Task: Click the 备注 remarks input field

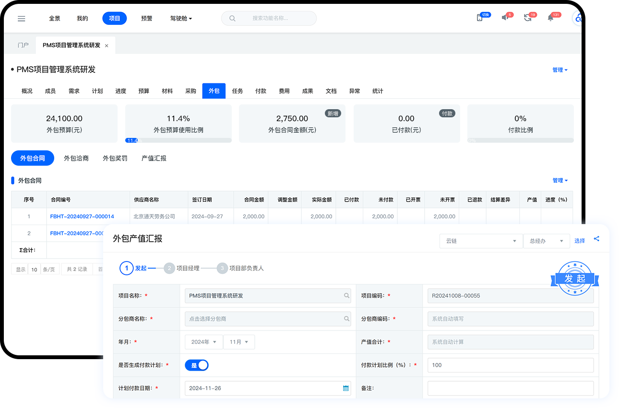Action: pyautogui.click(x=510, y=388)
